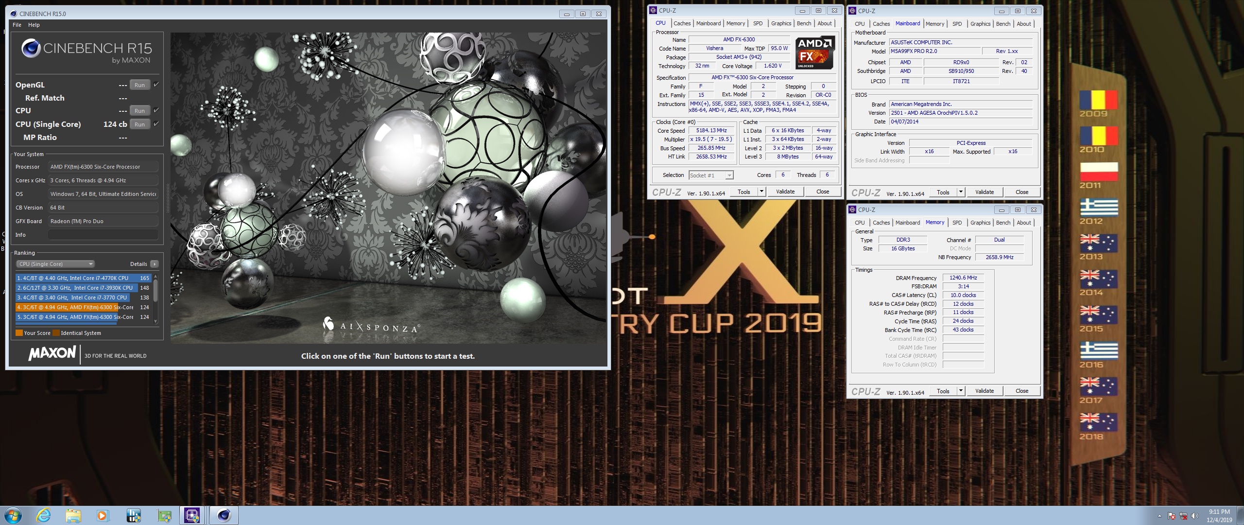The height and width of the screenshot is (525, 1244).
Task: Click the taskbar clock showing 9:11 PM
Action: click(x=1219, y=516)
